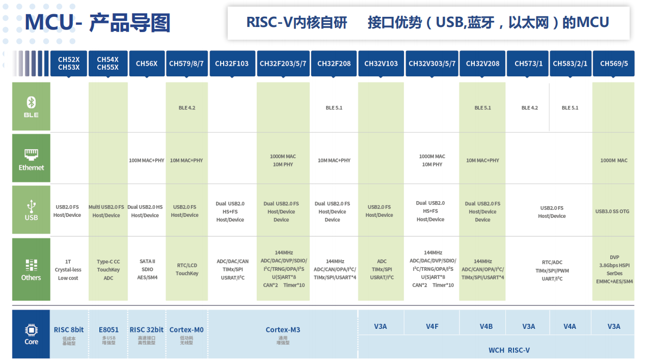Click BLE 5.1 under CH32V208
The width and height of the screenshot is (650, 364).
coord(482,108)
